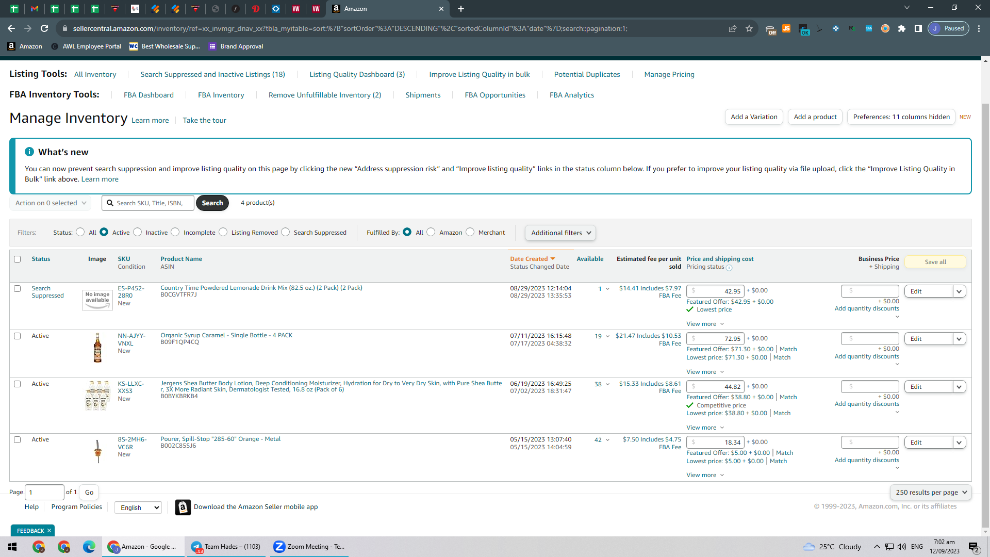Click the Save all button

[x=935, y=262]
